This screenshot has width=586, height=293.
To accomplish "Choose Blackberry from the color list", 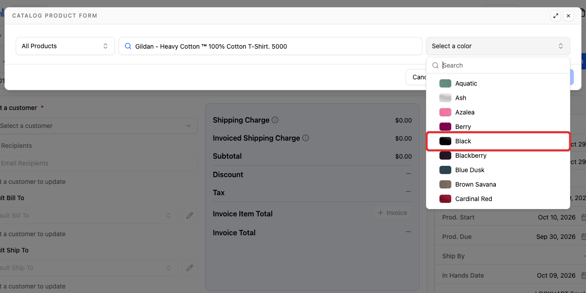I will (x=498, y=156).
